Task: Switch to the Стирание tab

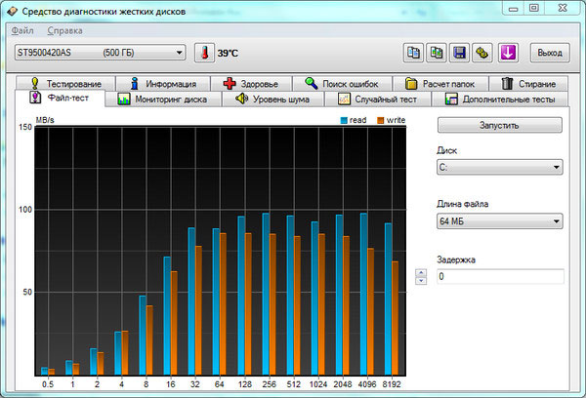Action: [528, 84]
